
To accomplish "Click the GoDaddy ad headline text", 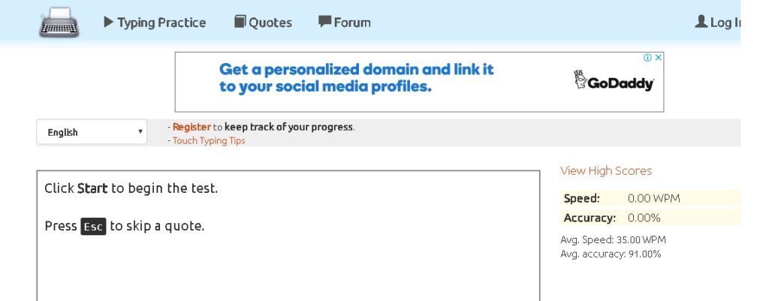I will click(x=356, y=78).
